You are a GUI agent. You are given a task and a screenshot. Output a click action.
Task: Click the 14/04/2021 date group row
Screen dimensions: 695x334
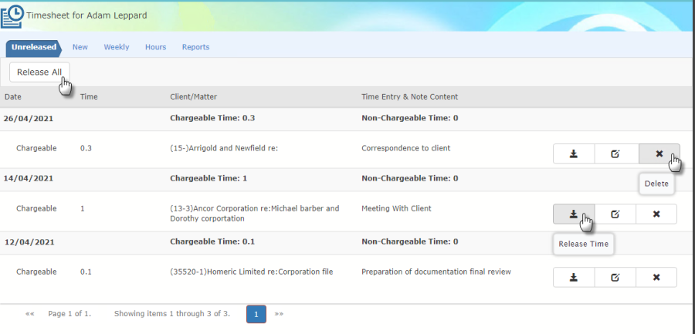click(x=347, y=178)
